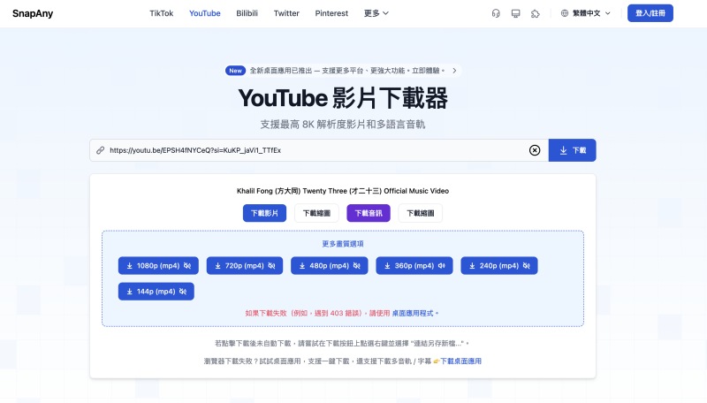
Task: Open the desktop app monitor icon
Action: click(x=515, y=13)
